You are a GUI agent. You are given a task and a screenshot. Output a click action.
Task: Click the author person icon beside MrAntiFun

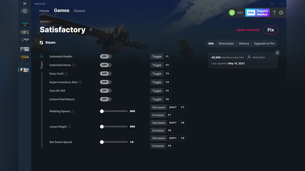[x=249, y=57]
